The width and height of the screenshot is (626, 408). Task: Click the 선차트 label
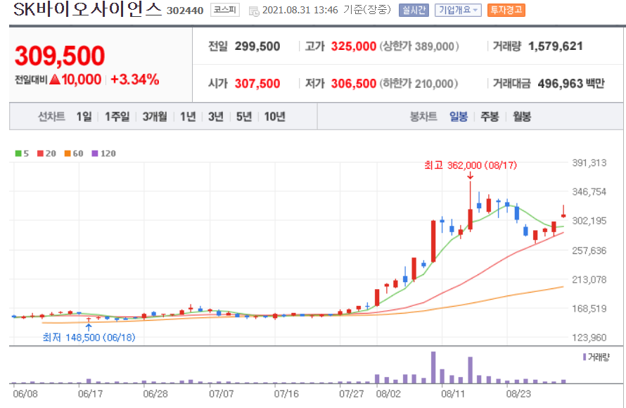pyautogui.click(x=51, y=117)
